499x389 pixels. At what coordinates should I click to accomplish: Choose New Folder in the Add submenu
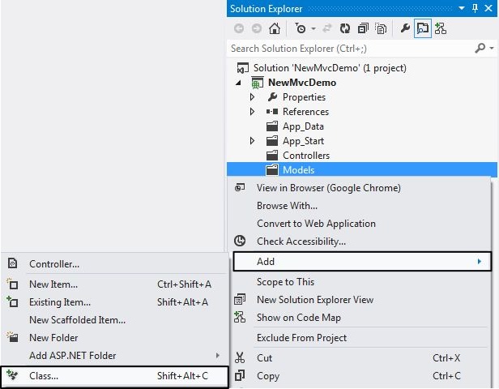[114, 338]
